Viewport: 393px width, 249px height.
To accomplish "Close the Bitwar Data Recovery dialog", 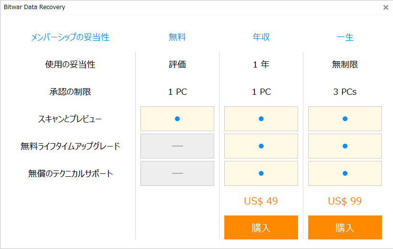I will click(386, 7).
